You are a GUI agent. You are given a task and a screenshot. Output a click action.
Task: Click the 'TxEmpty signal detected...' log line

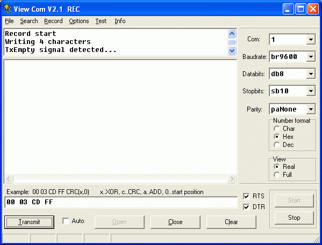61,50
